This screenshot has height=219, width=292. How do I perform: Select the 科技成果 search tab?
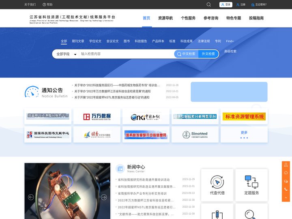[x=187, y=41]
